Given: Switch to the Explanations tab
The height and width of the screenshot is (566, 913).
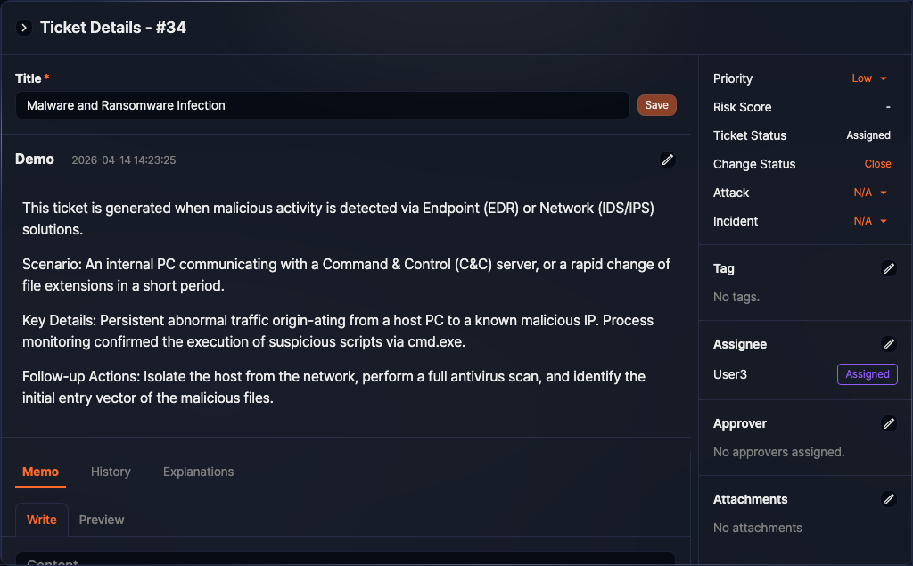Looking at the screenshot, I should (x=198, y=472).
